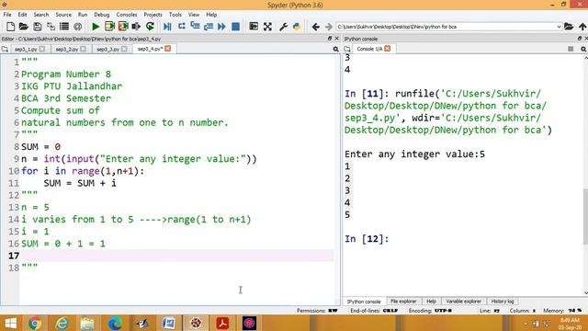Expand working directory path dropdown
The height and width of the screenshot is (331, 588).
559,27
